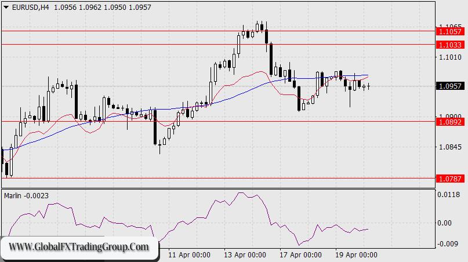This screenshot has height=262, width=468.
Task: Select the Marlin -0.0023 indicator label
Action: pyautogui.click(x=26, y=196)
